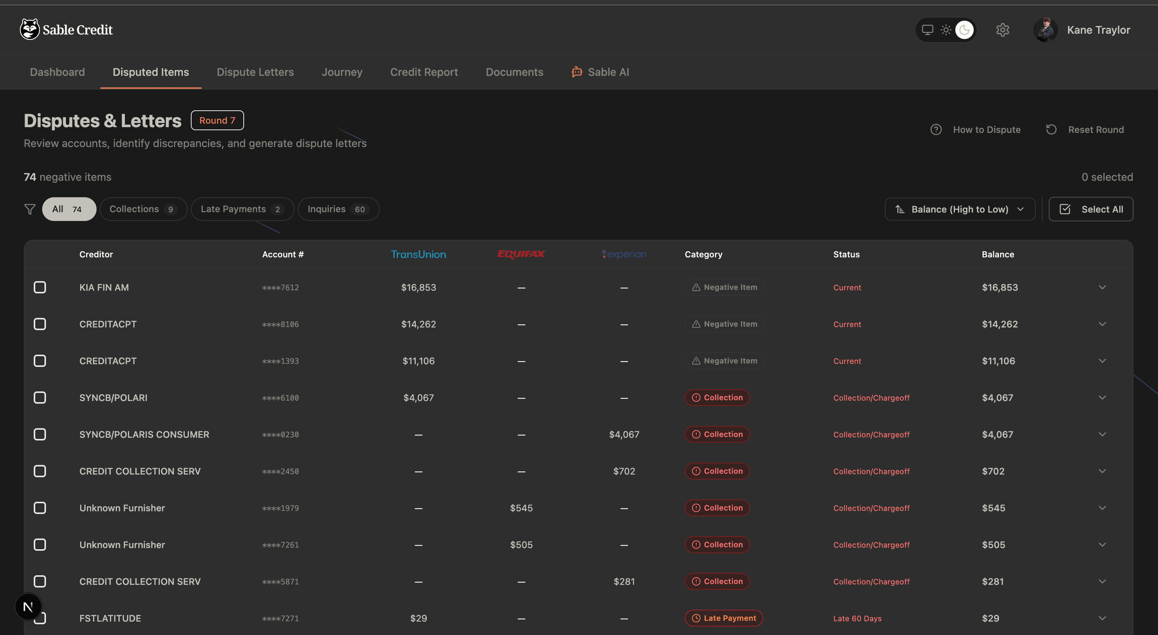
Task: Click the Select All button
Action: (1091, 209)
